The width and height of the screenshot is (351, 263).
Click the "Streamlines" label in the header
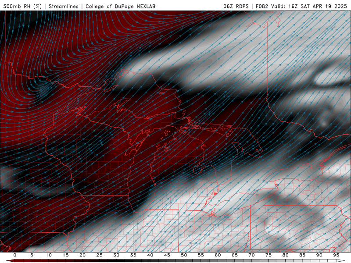coord(64,6)
